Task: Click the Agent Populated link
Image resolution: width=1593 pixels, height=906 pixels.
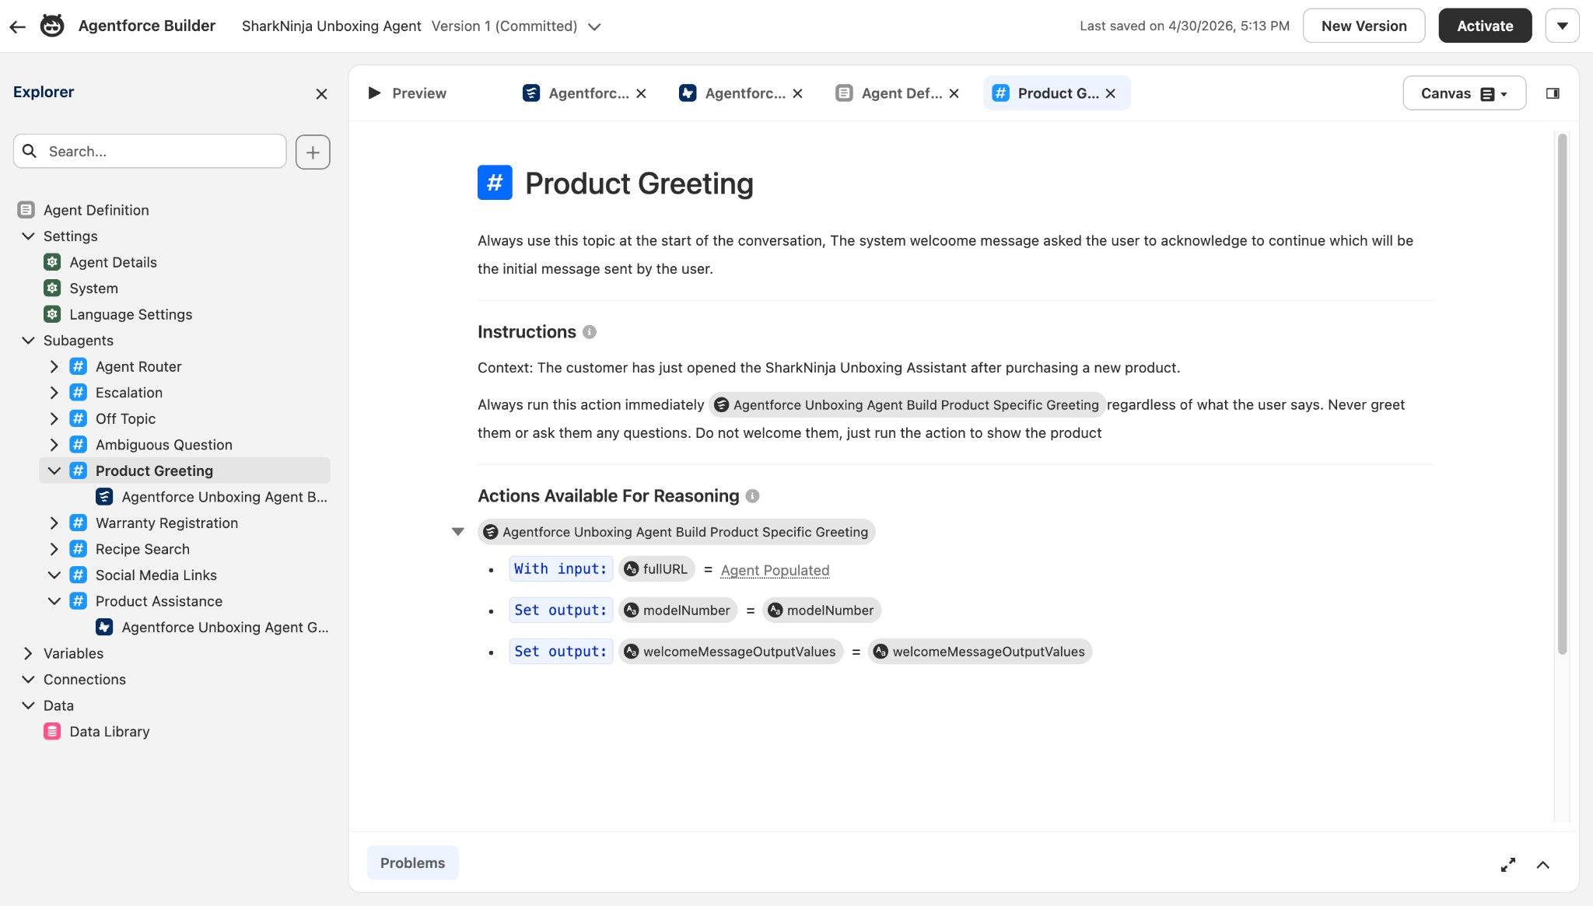Action: pyautogui.click(x=775, y=570)
